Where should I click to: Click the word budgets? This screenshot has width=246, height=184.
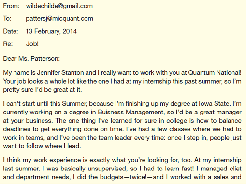[112, 177]
